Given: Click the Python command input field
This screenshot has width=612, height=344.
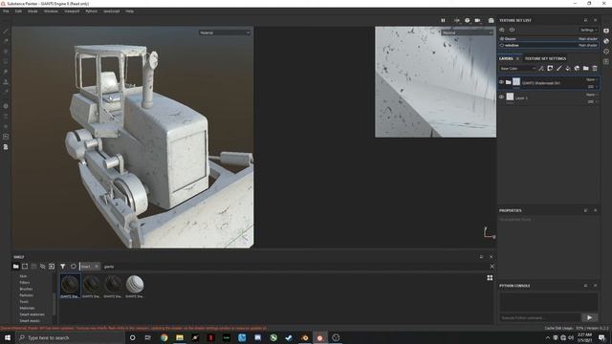Looking at the screenshot, I should [539, 317].
